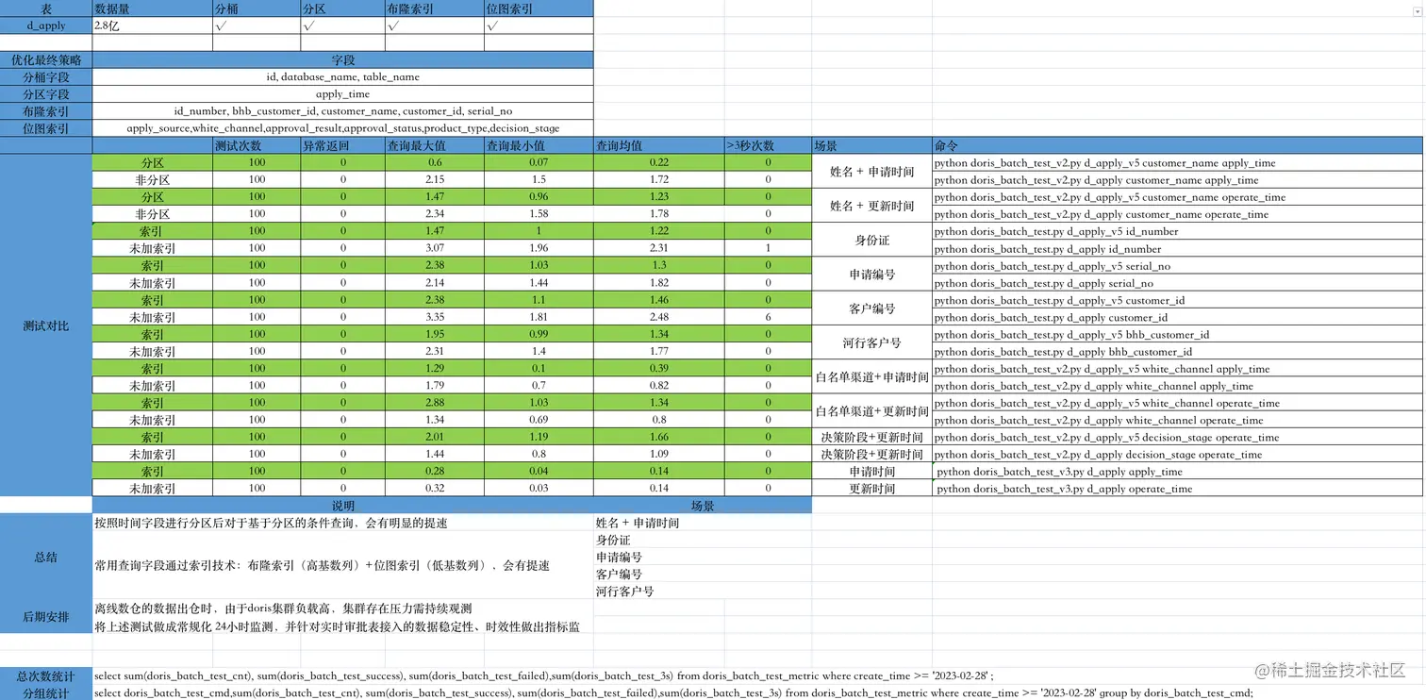Select the 姓名 + 更新时间 scenario cell

pyautogui.click(x=872, y=206)
